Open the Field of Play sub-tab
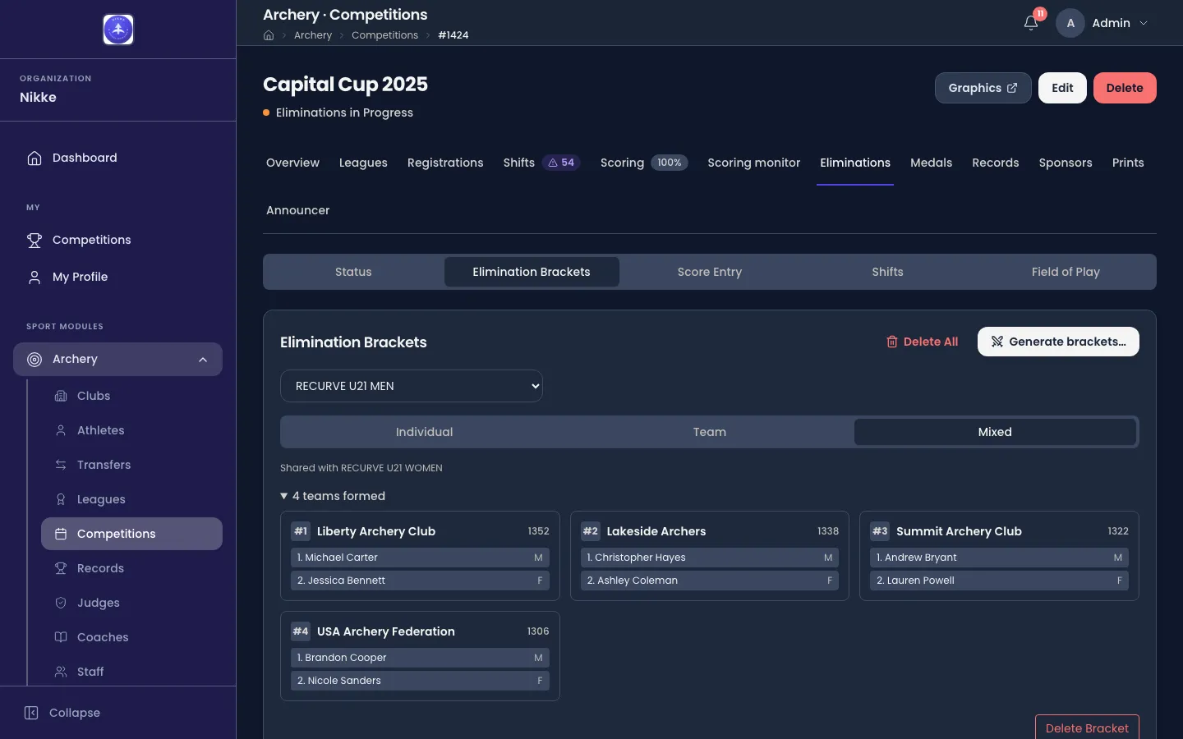Viewport: 1183px width, 739px height. click(x=1066, y=272)
